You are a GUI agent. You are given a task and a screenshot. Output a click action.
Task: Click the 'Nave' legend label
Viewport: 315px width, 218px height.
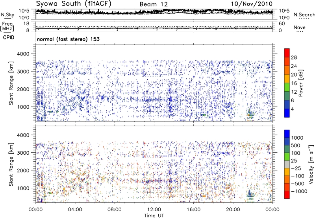click(x=300, y=27)
